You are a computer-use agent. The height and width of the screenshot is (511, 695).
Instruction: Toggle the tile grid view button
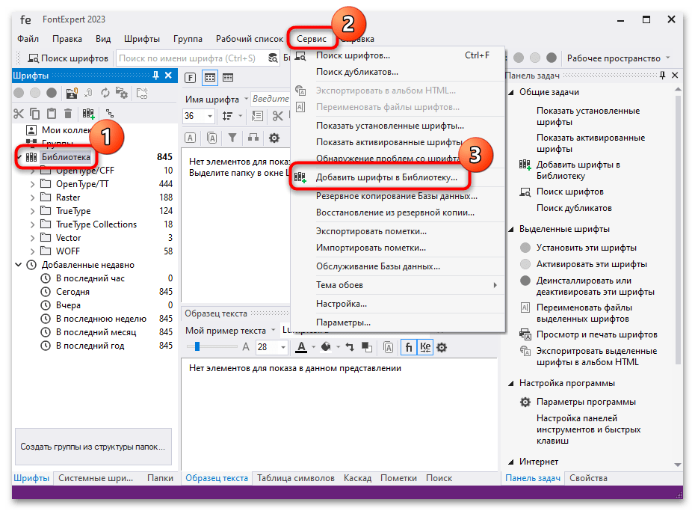click(210, 78)
